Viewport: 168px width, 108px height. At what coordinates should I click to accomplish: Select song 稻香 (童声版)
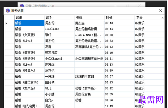[x=29, y=53]
